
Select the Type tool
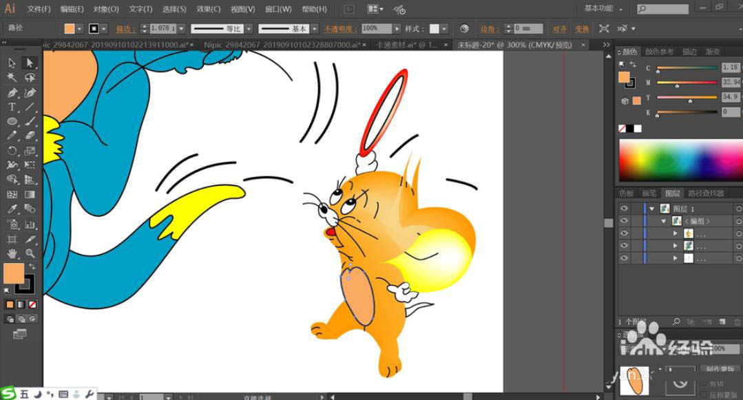(x=12, y=107)
